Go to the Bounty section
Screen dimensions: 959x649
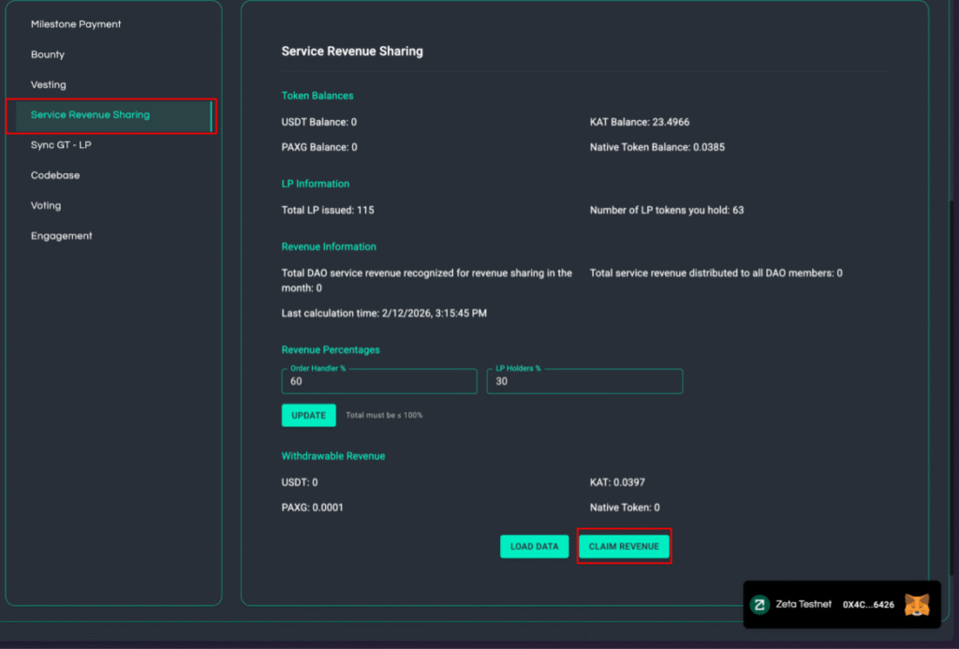coord(48,54)
